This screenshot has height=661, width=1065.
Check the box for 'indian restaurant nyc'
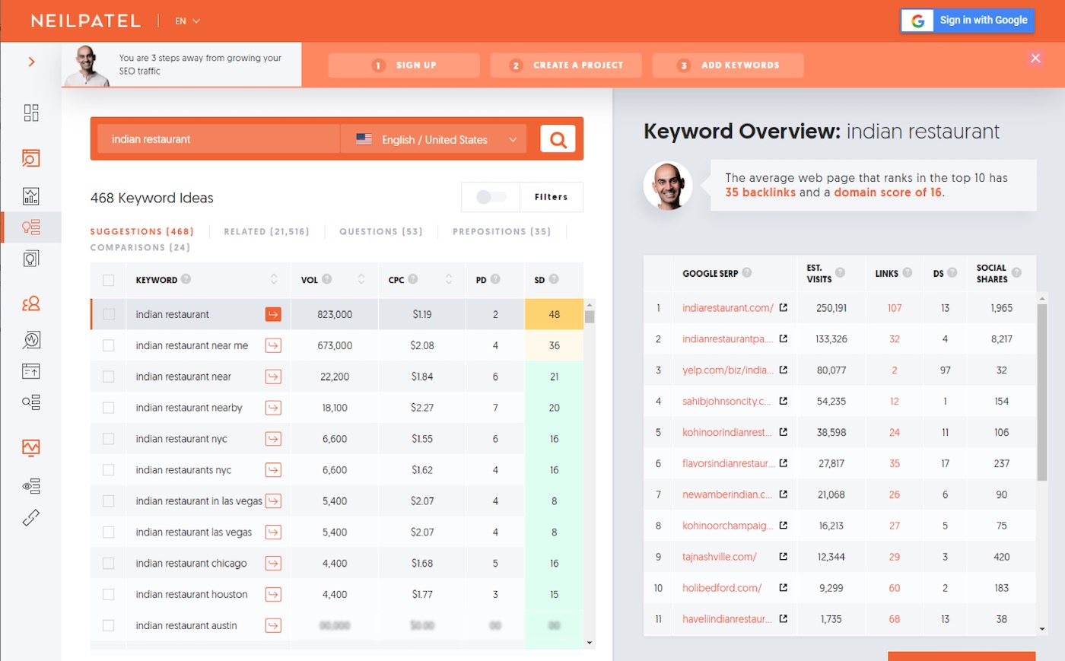(x=109, y=439)
